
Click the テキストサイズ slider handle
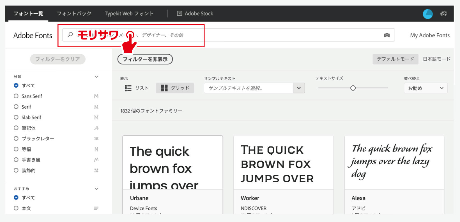point(353,88)
